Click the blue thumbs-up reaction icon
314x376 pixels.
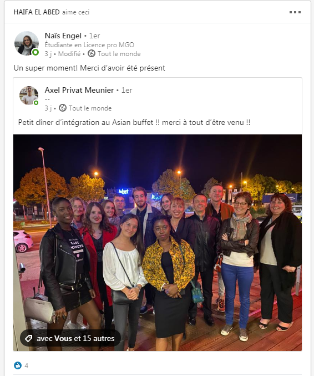(18, 365)
